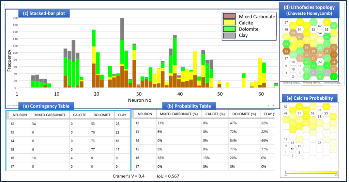
Task: Click neuron 5 gray hexagon in topology map
Action: pyautogui.click(x=314, y=73)
